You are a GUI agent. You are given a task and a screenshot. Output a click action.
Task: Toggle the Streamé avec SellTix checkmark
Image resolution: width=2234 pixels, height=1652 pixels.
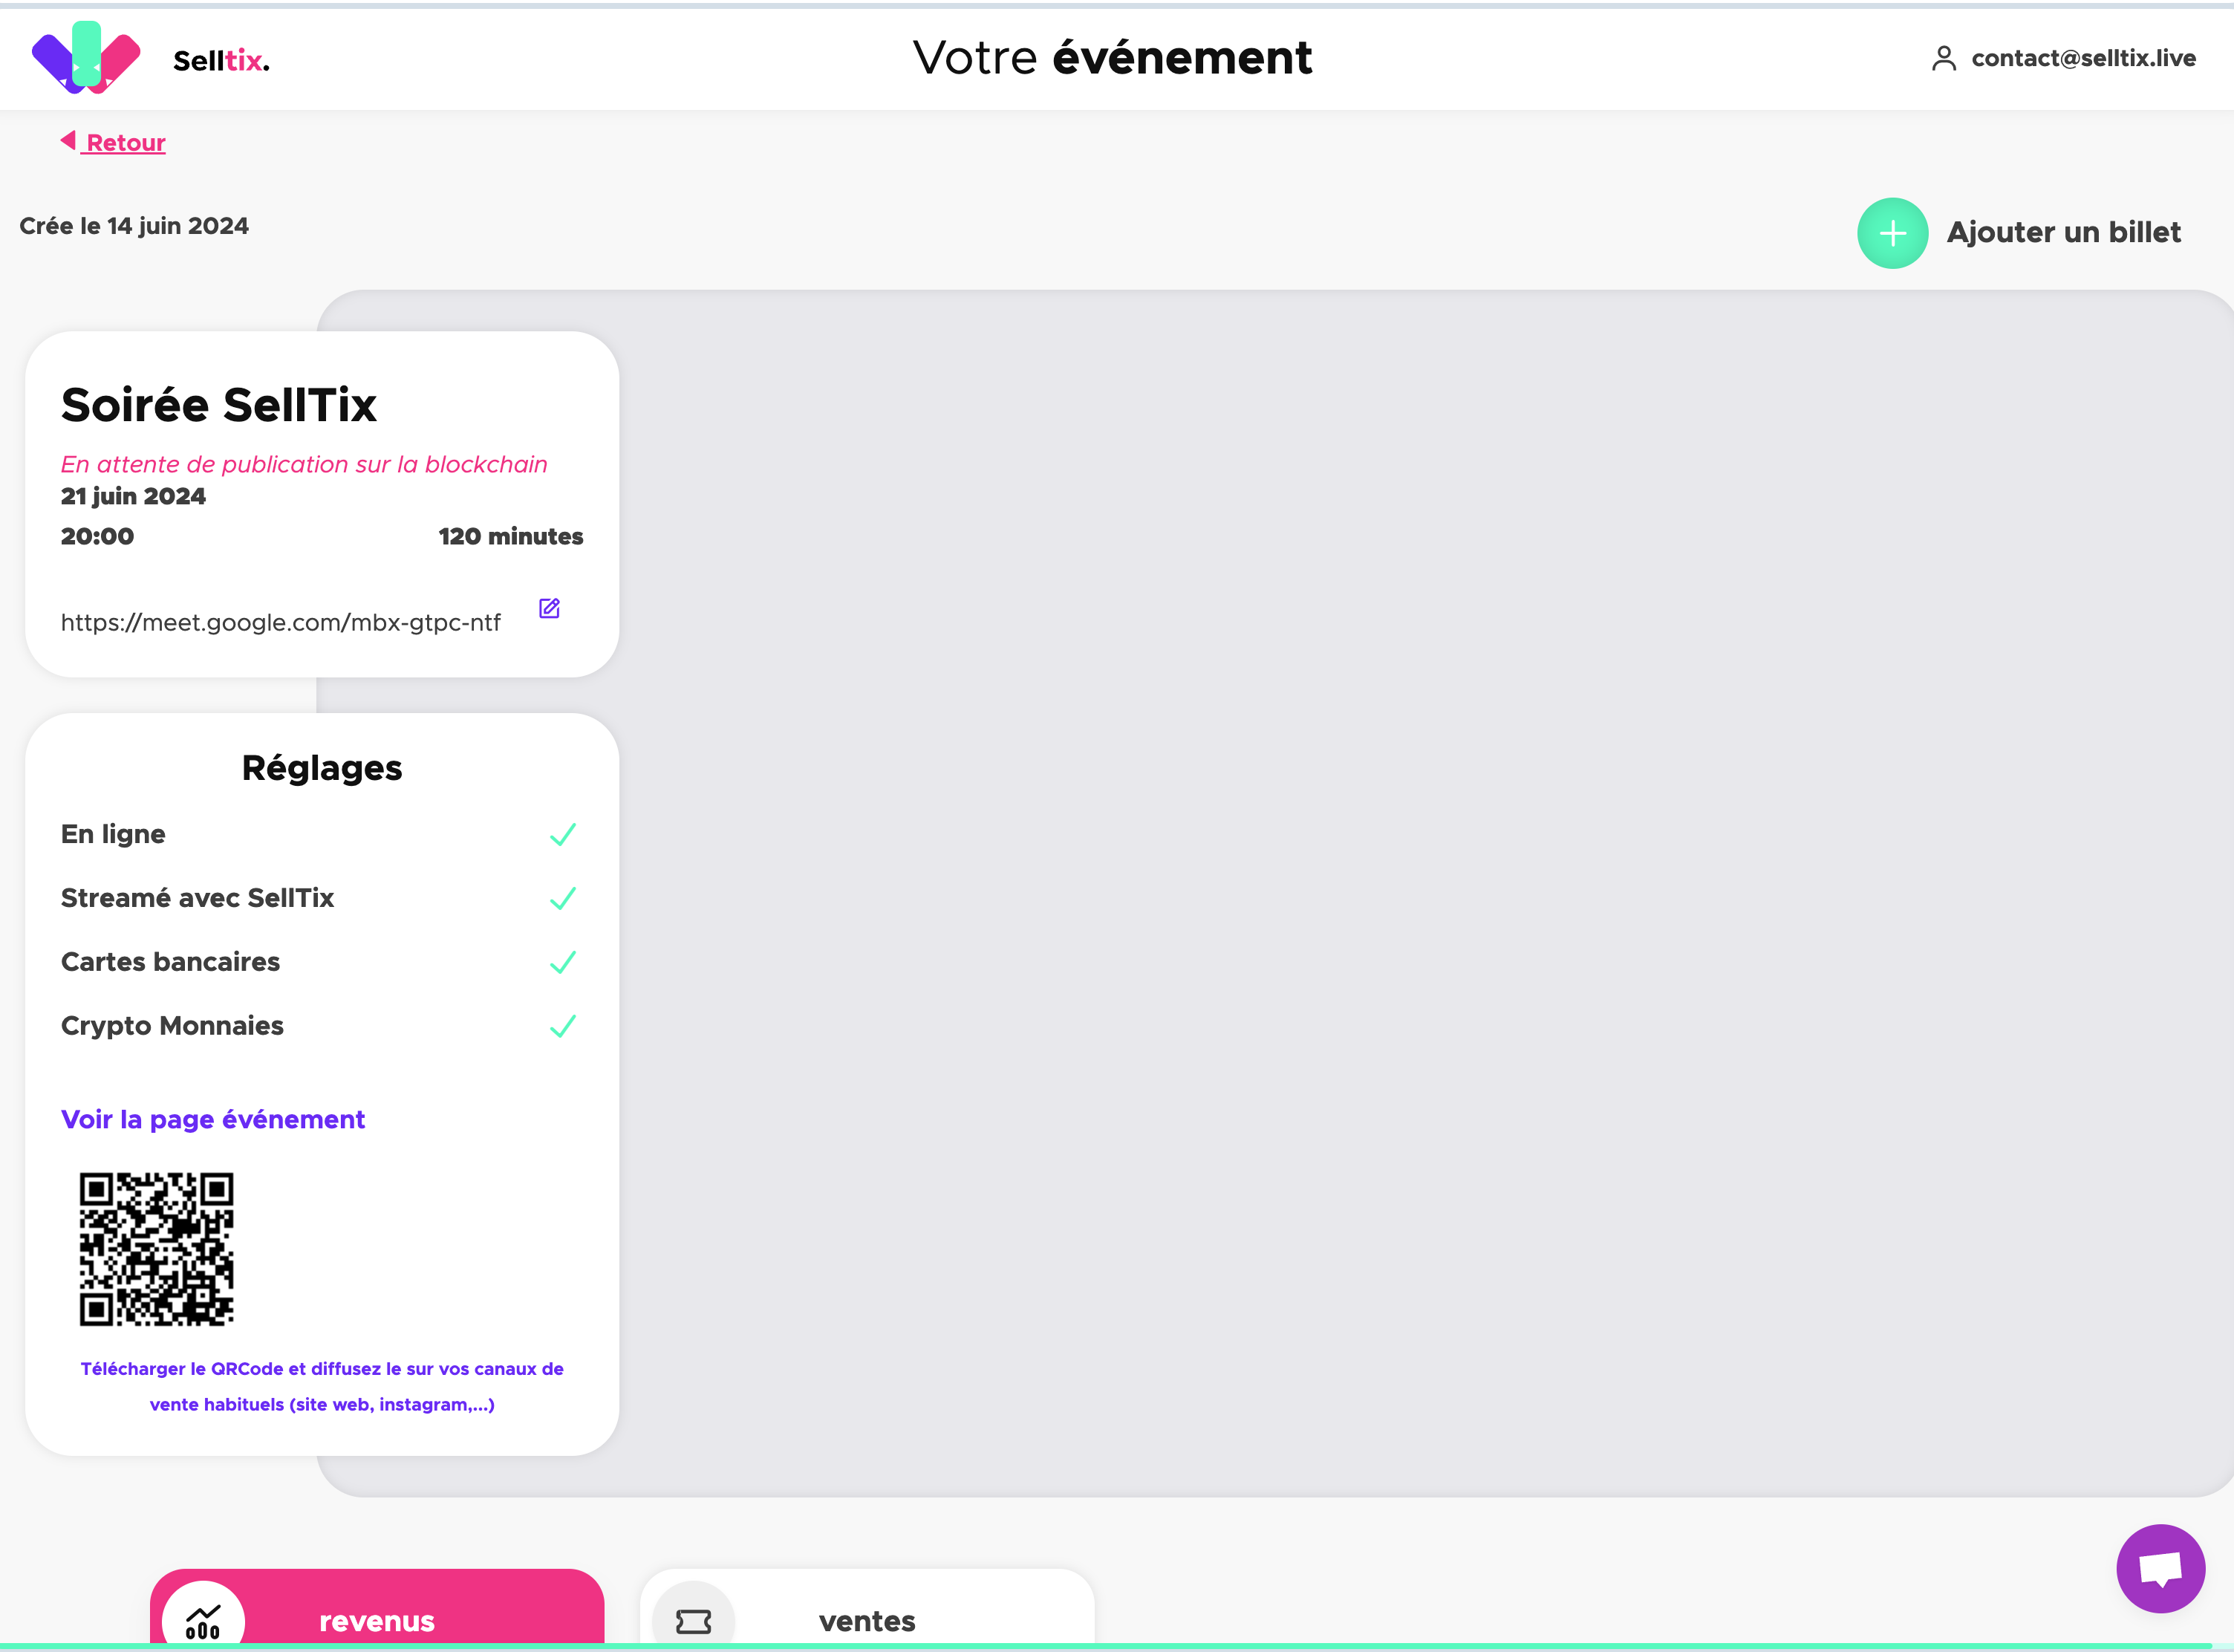coord(563,898)
